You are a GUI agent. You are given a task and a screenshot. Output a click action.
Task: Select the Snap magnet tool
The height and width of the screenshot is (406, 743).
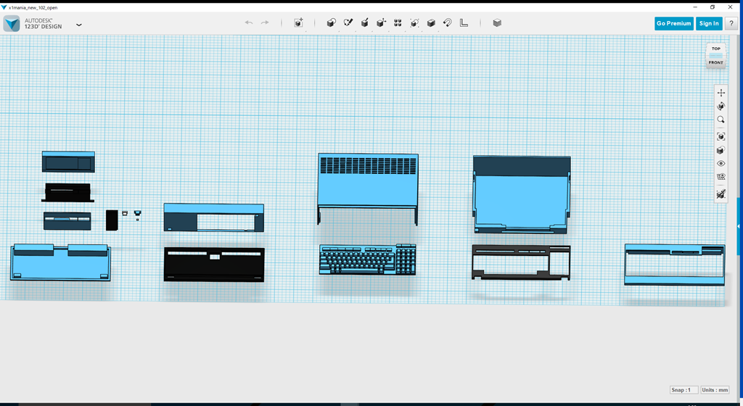point(448,23)
